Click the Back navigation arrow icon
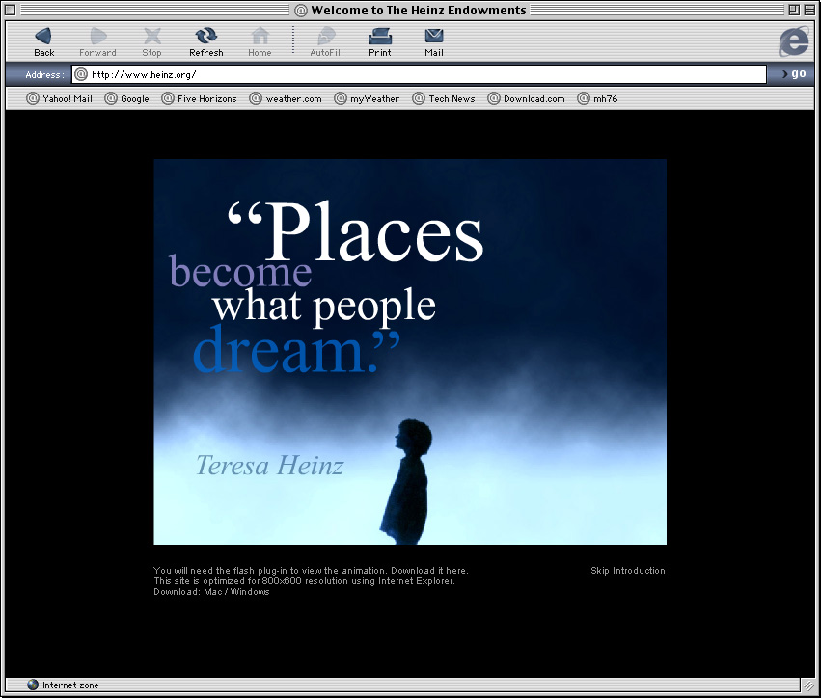The height and width of the screenshot is (698, 821). coord(43,39)
